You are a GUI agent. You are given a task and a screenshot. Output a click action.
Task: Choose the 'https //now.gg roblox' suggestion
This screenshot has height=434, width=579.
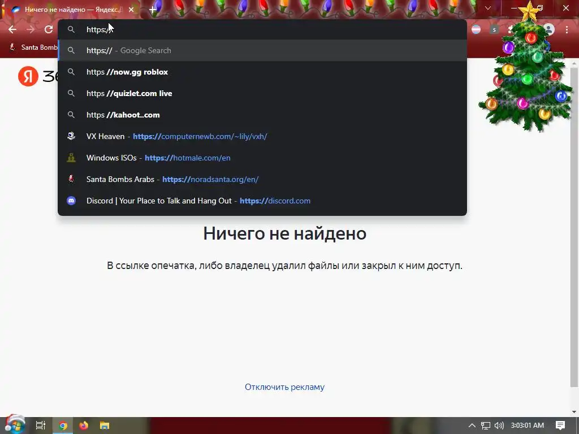coord(262,72)
